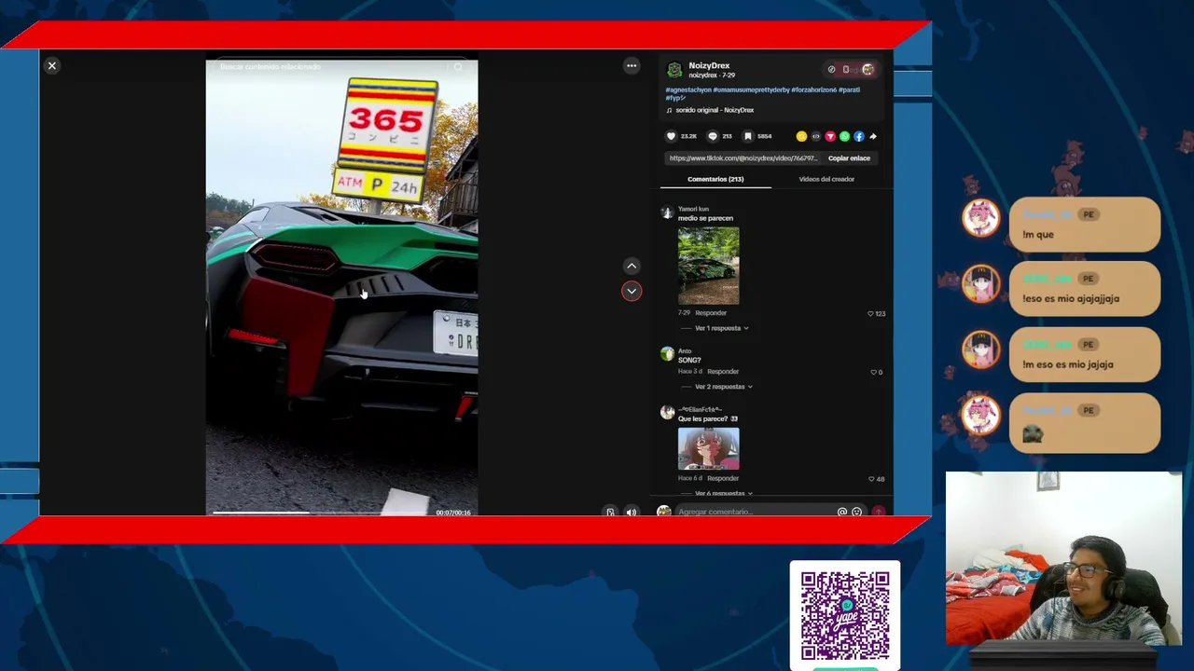Click the embed code share icon

pyautogui.click(x=815, y=136)
